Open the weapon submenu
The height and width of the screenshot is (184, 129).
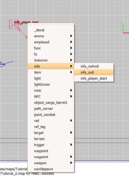[51, 163]
